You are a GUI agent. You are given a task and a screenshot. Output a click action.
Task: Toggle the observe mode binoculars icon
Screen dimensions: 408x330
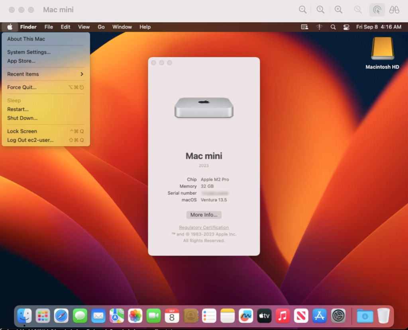tap(394, 10)
